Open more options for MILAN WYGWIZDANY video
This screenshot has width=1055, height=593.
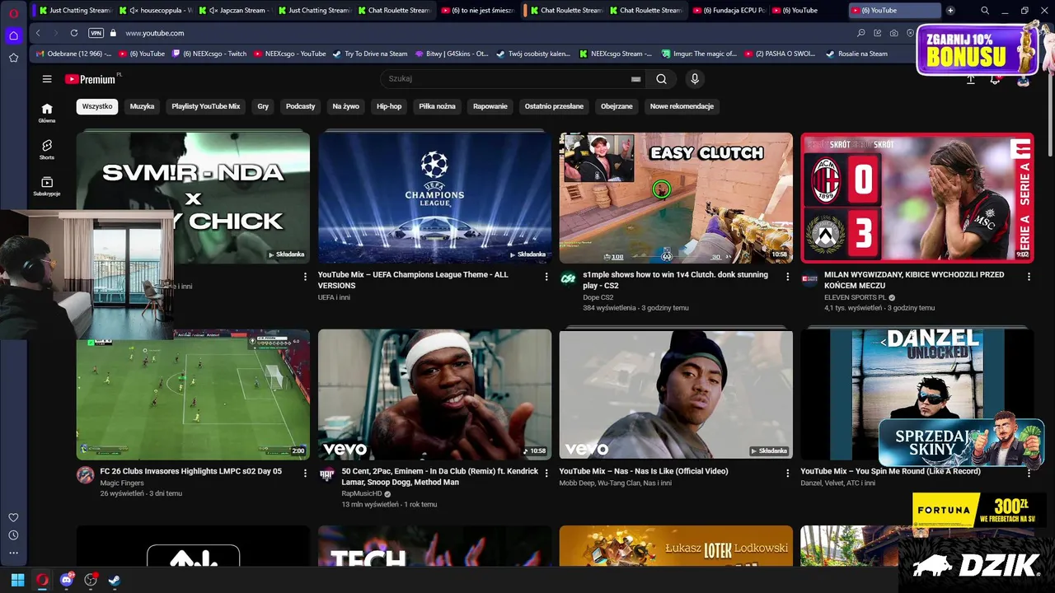coord(1029,277)
